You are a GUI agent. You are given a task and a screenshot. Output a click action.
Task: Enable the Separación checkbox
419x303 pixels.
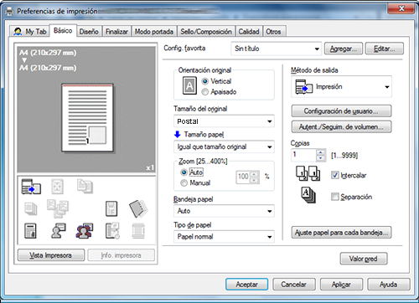[335, 197]
